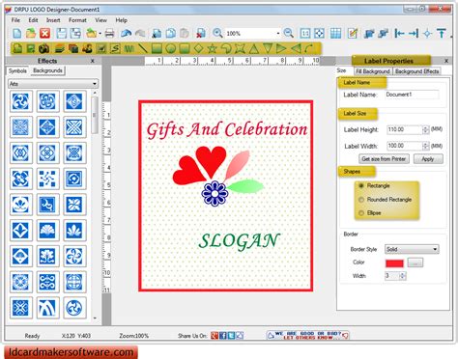Viewport: 458px width, 359px height.
Task: Select the Rounded Rectangle radio button
Action: click(x=361, y=200)
